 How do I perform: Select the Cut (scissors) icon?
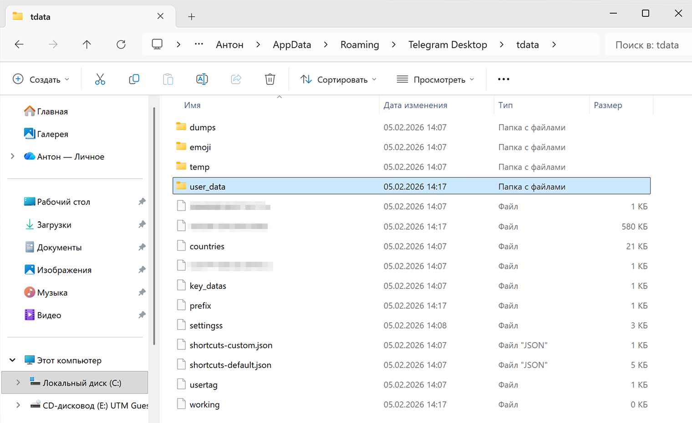(x=100, y=79)
